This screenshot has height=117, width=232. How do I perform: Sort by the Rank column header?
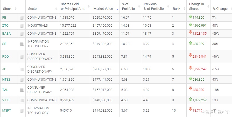tap(177, 9)
